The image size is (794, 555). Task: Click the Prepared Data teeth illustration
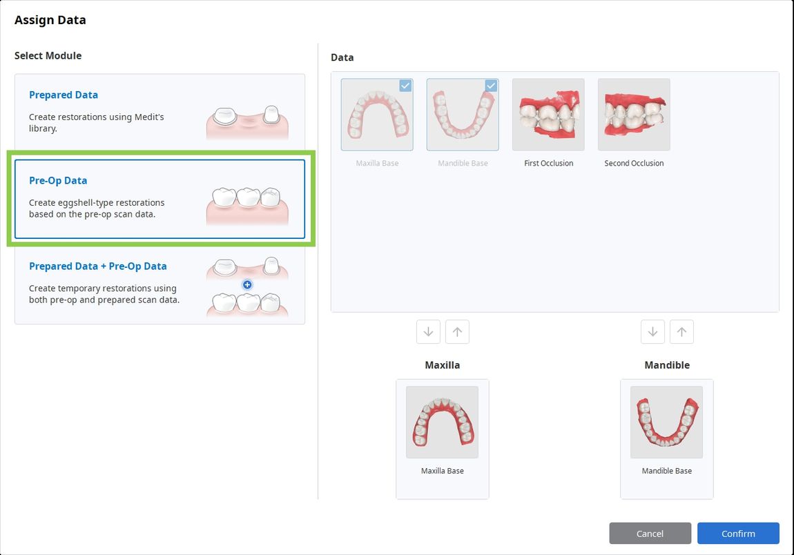tap(247, 122)
